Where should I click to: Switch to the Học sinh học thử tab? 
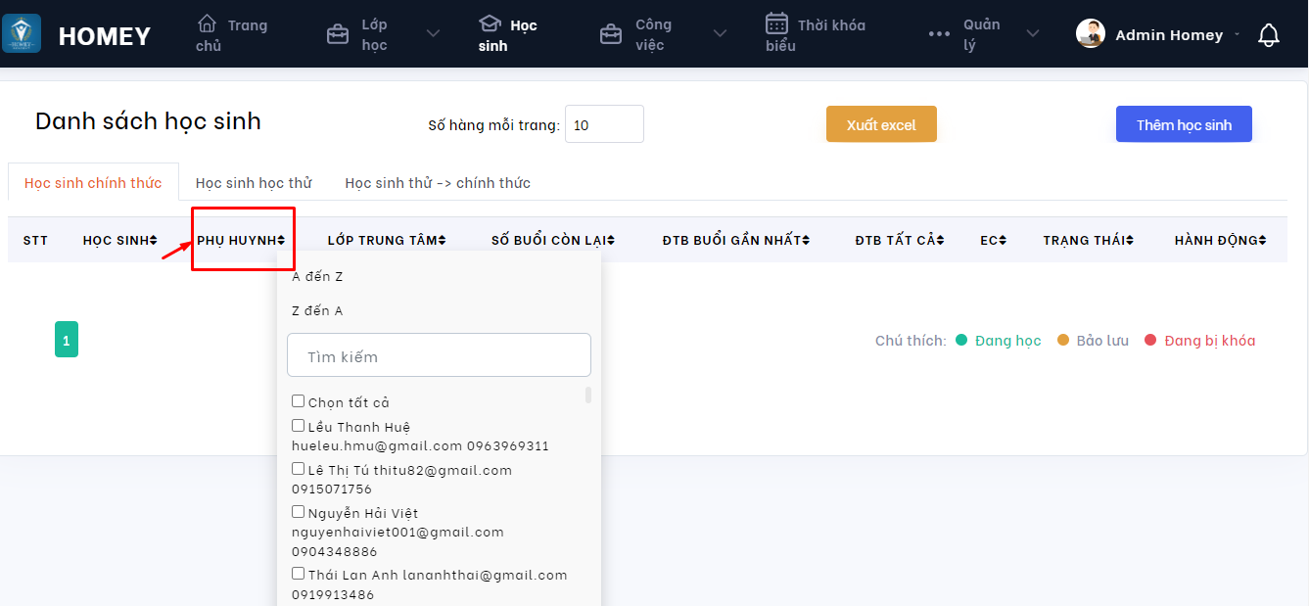click(254, 183)
